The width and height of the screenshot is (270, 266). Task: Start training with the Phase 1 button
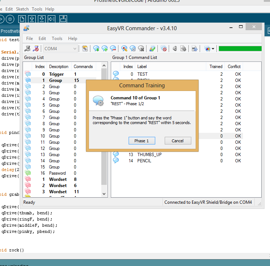pyautogui.click(x=142, y=141)
